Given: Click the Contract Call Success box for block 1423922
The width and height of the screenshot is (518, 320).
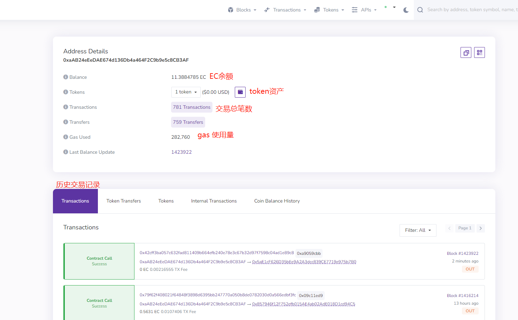Looking at the screenshot, I should [x=99, y=261].
